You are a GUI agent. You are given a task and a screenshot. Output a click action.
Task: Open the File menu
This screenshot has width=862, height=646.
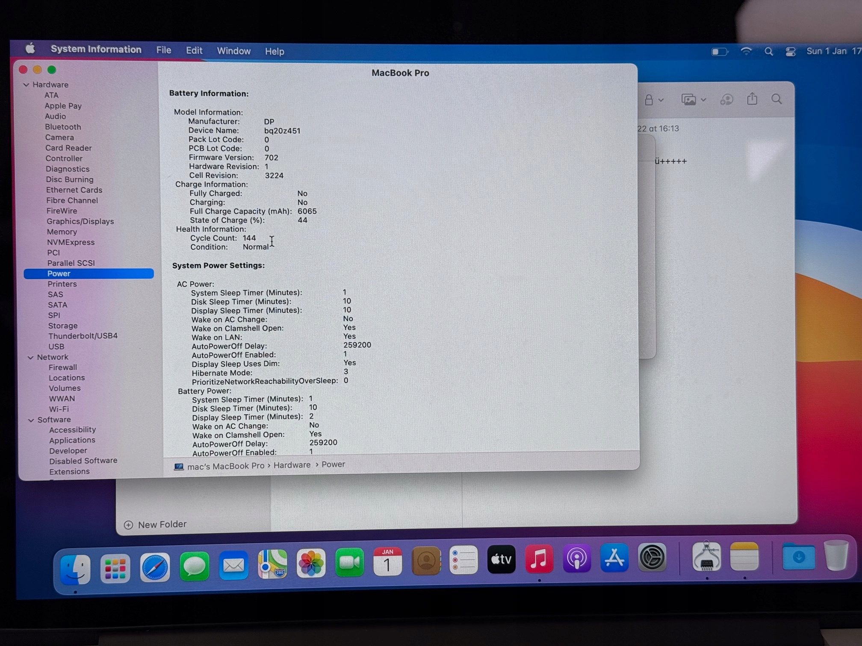(163, 50)
